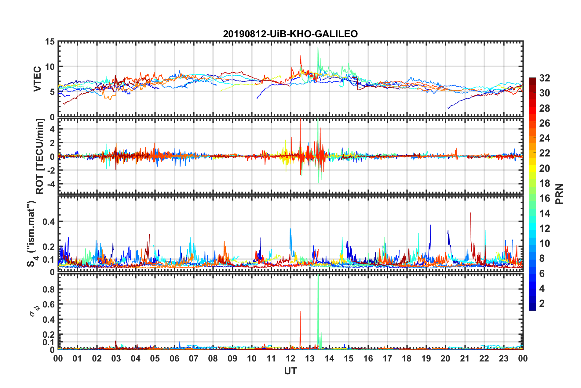Viewport: 581px width, 388px height.
Task: Click colorbar tick label 6
Action: click(x=542, y=274)
